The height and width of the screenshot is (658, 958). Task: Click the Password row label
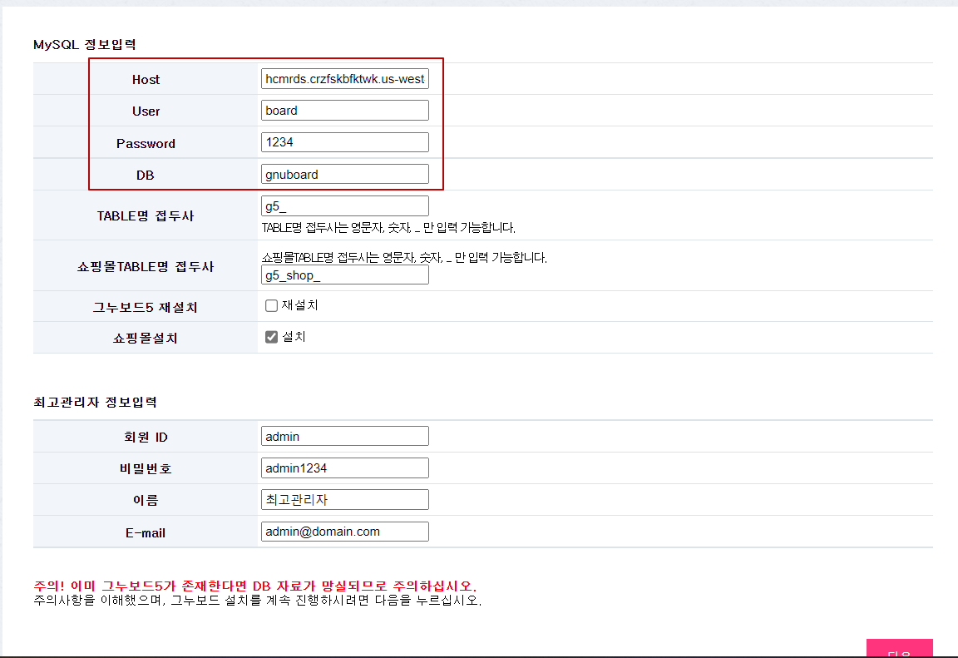pos(146,144)
